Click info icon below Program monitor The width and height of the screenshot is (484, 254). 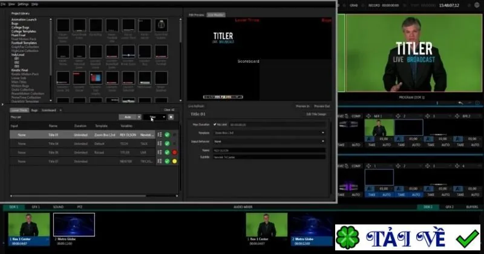tap(477, 103)
